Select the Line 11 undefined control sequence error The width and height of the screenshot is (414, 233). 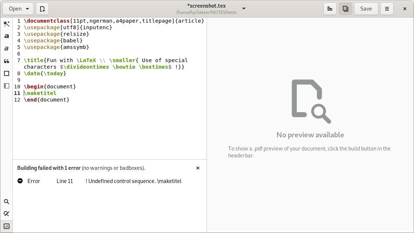(99, 181)
